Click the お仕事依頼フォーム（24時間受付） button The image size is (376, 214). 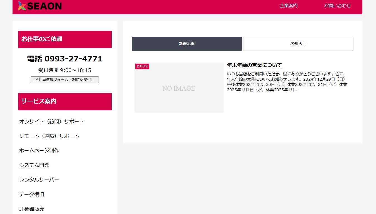click(x=65, y=79)
